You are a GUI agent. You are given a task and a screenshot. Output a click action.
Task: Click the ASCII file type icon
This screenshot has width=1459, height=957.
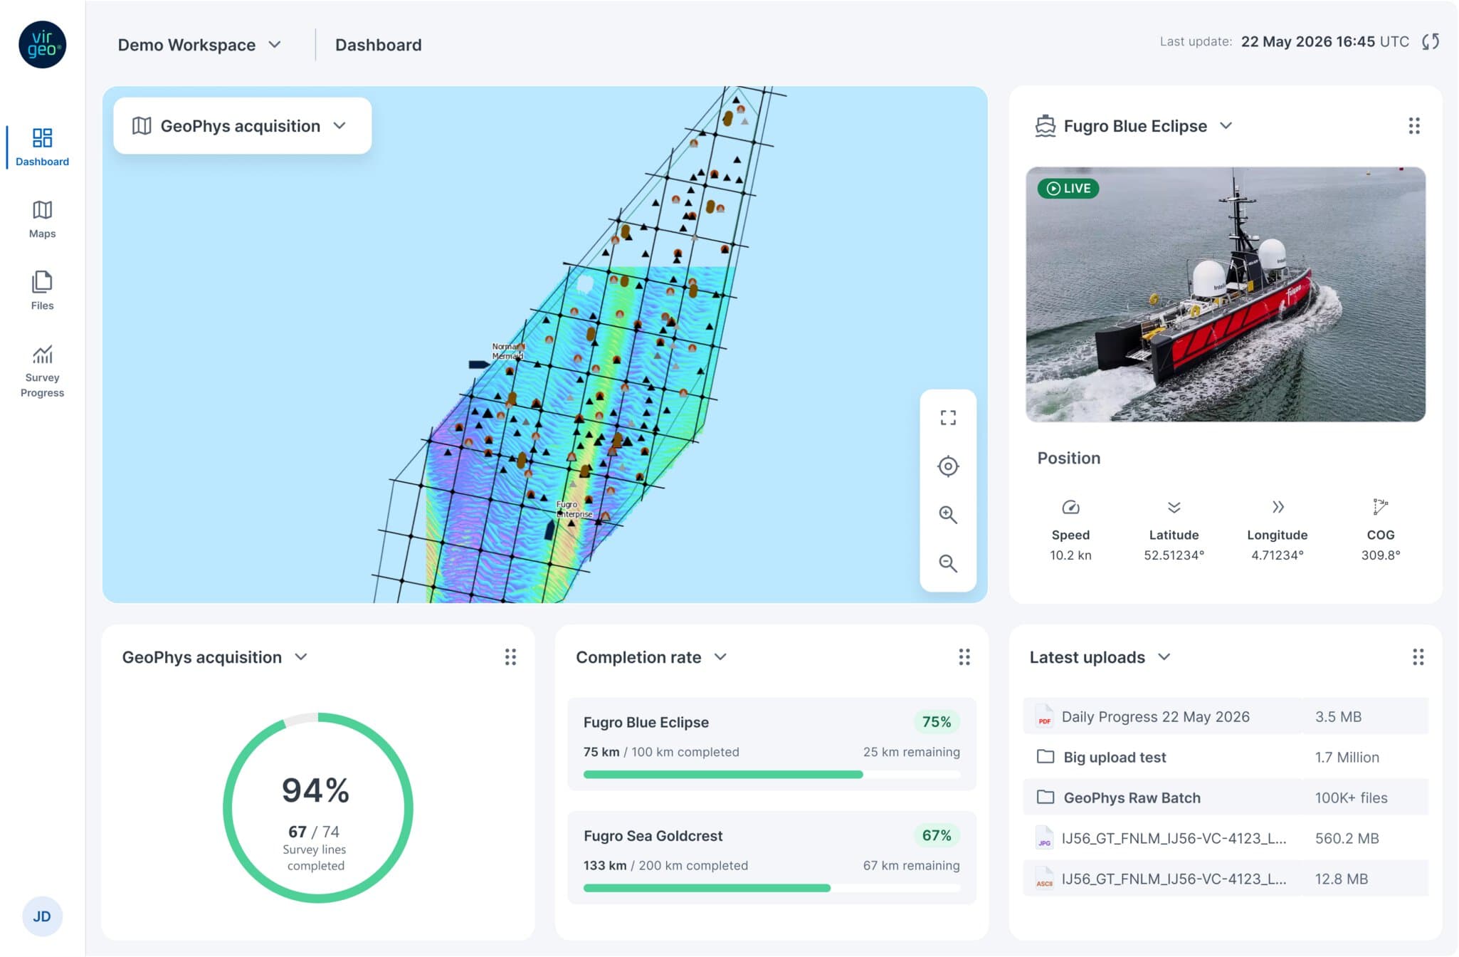click(x=1044, y=879)
